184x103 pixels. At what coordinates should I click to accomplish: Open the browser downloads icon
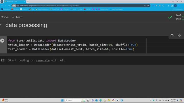click(x=168, y=6)
